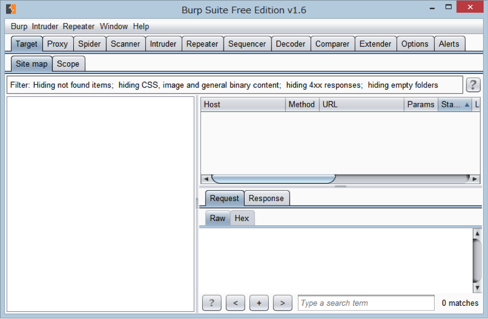
Task: Click the '0 matches' label
Action: point(460,303)
